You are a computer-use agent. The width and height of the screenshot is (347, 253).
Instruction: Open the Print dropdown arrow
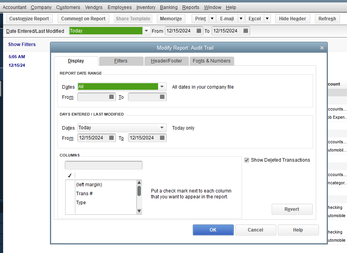point(212,19)
